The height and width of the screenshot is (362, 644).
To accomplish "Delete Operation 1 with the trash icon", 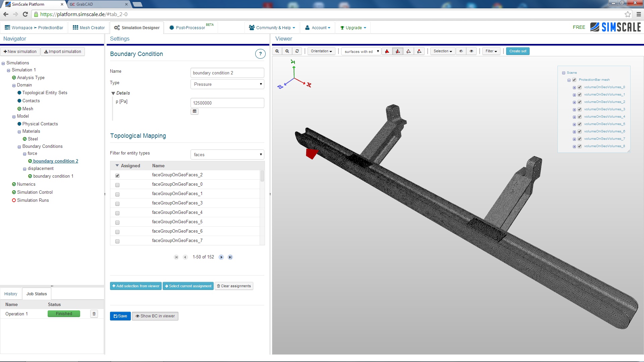I will 94,314.
